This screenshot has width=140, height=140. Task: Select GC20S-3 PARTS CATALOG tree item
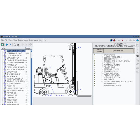(16, 51)
